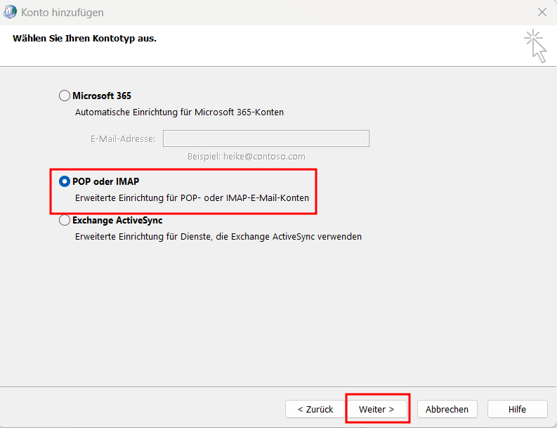Screen dimensions: 557x428
Task: Click the 'Erweiterte Einrichtung für POP- oder IMAP' description
Action: (x=192, y=198)
